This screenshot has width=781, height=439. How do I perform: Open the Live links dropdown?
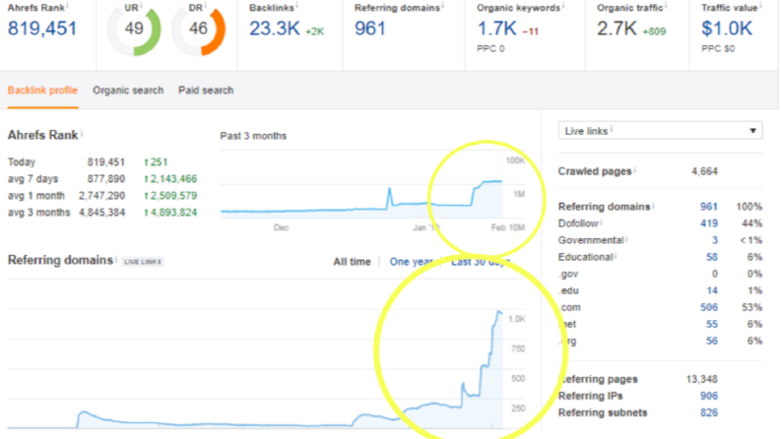click(660, 131)
